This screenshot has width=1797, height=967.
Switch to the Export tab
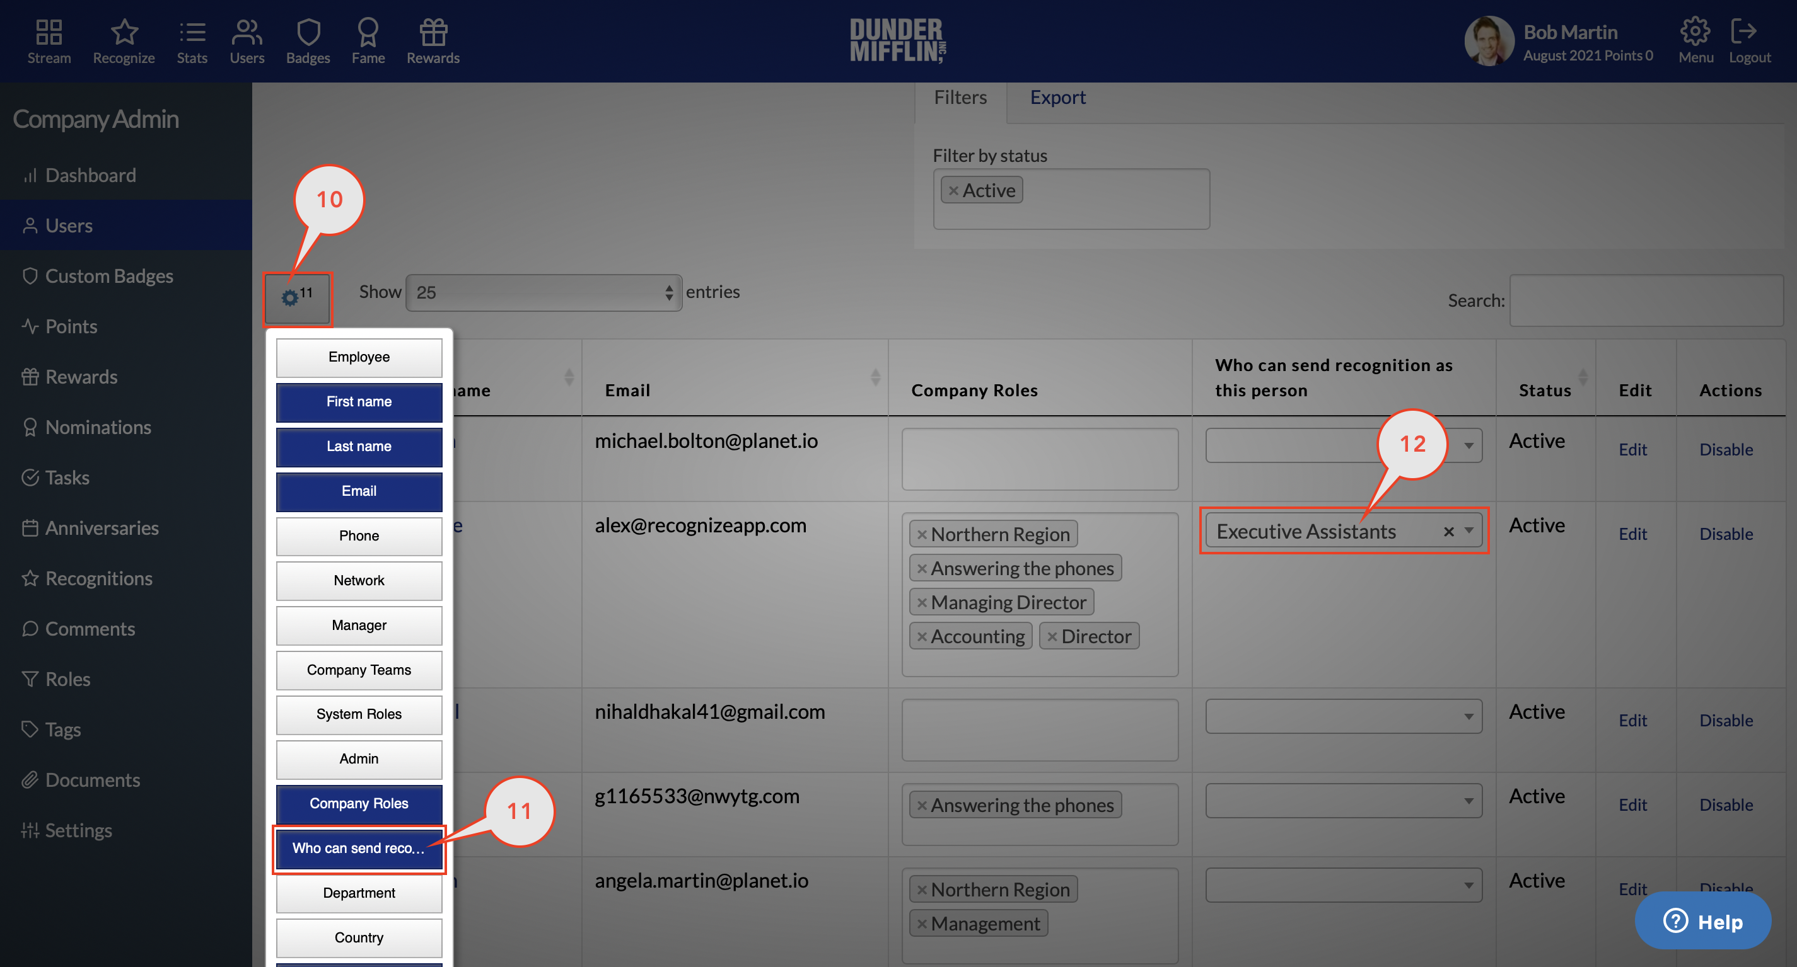click(1057, 98)
